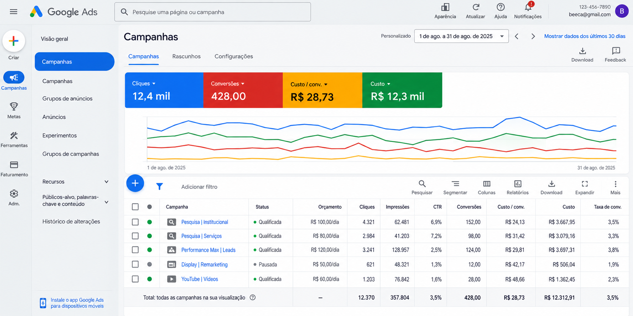Check the Display | Remarketing row checkbox
Viewport: 633px width, 316px height.
click(135, 264)
